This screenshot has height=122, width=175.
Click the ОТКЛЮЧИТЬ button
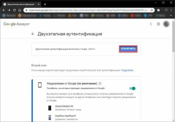(128, 49)
